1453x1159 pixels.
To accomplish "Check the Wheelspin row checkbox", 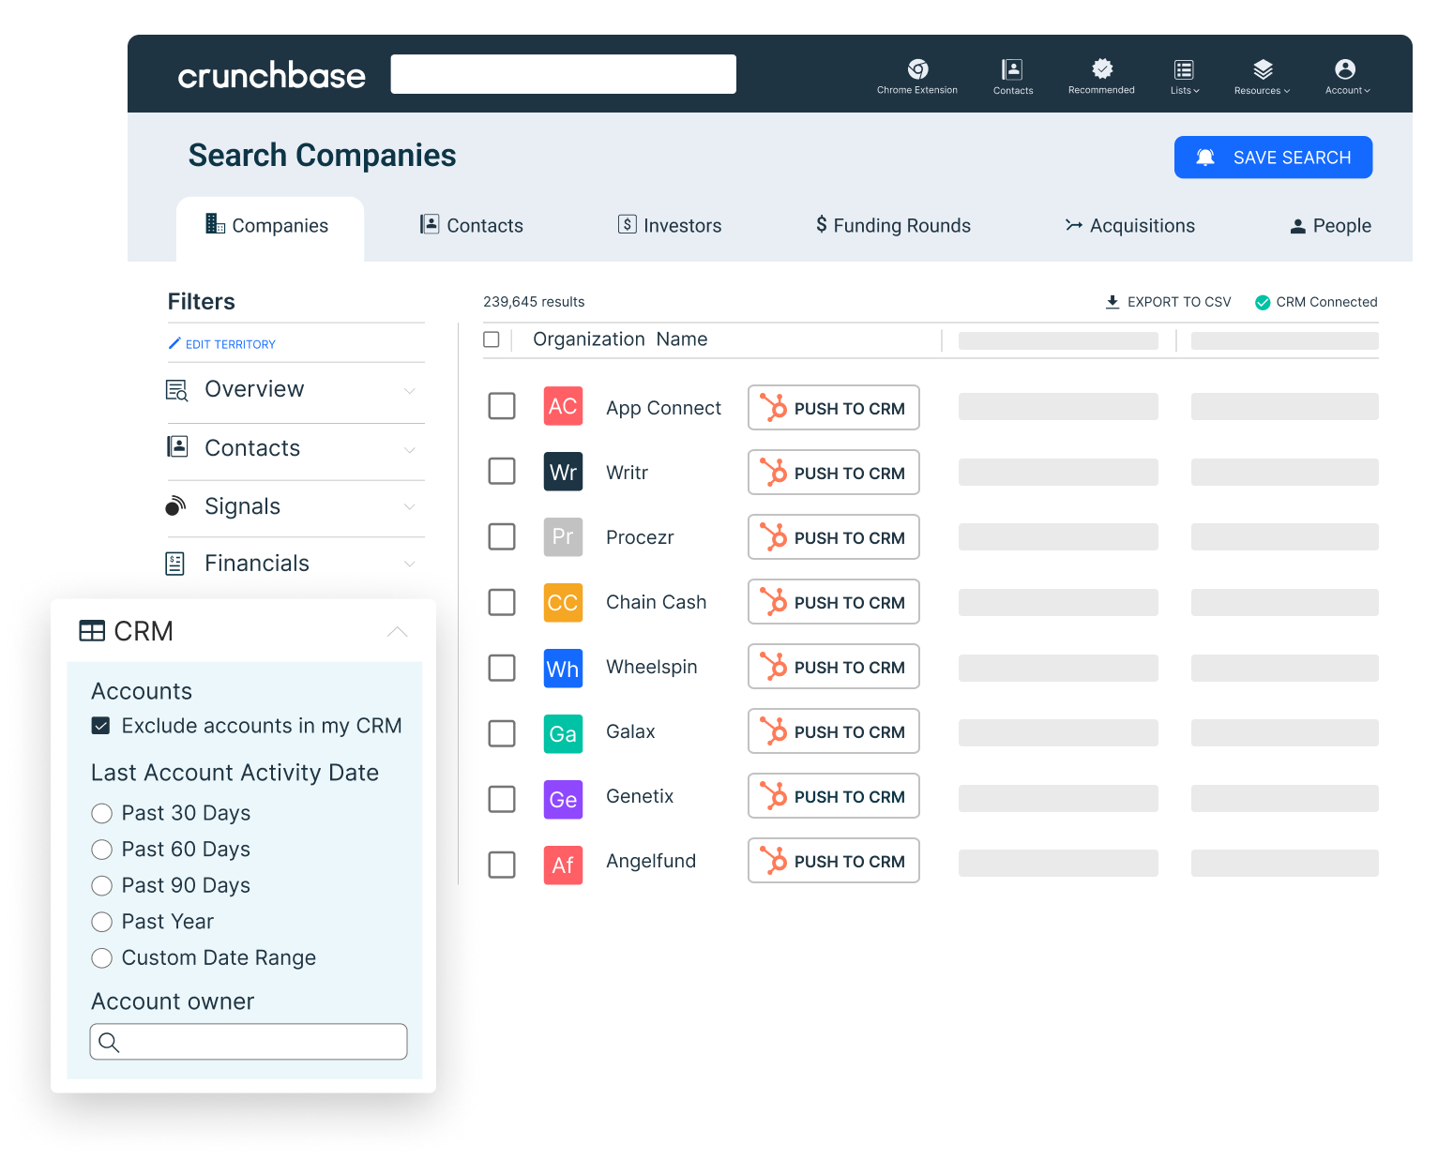I will pos(502,668).
